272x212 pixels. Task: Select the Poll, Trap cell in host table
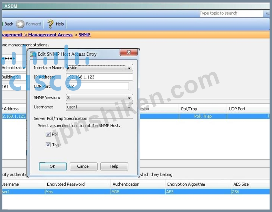[203, 116]
